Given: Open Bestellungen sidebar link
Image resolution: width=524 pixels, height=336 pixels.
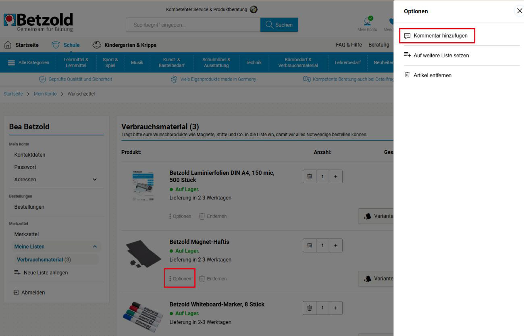Looking at the screenshot, I should click(x=29, y=207).
